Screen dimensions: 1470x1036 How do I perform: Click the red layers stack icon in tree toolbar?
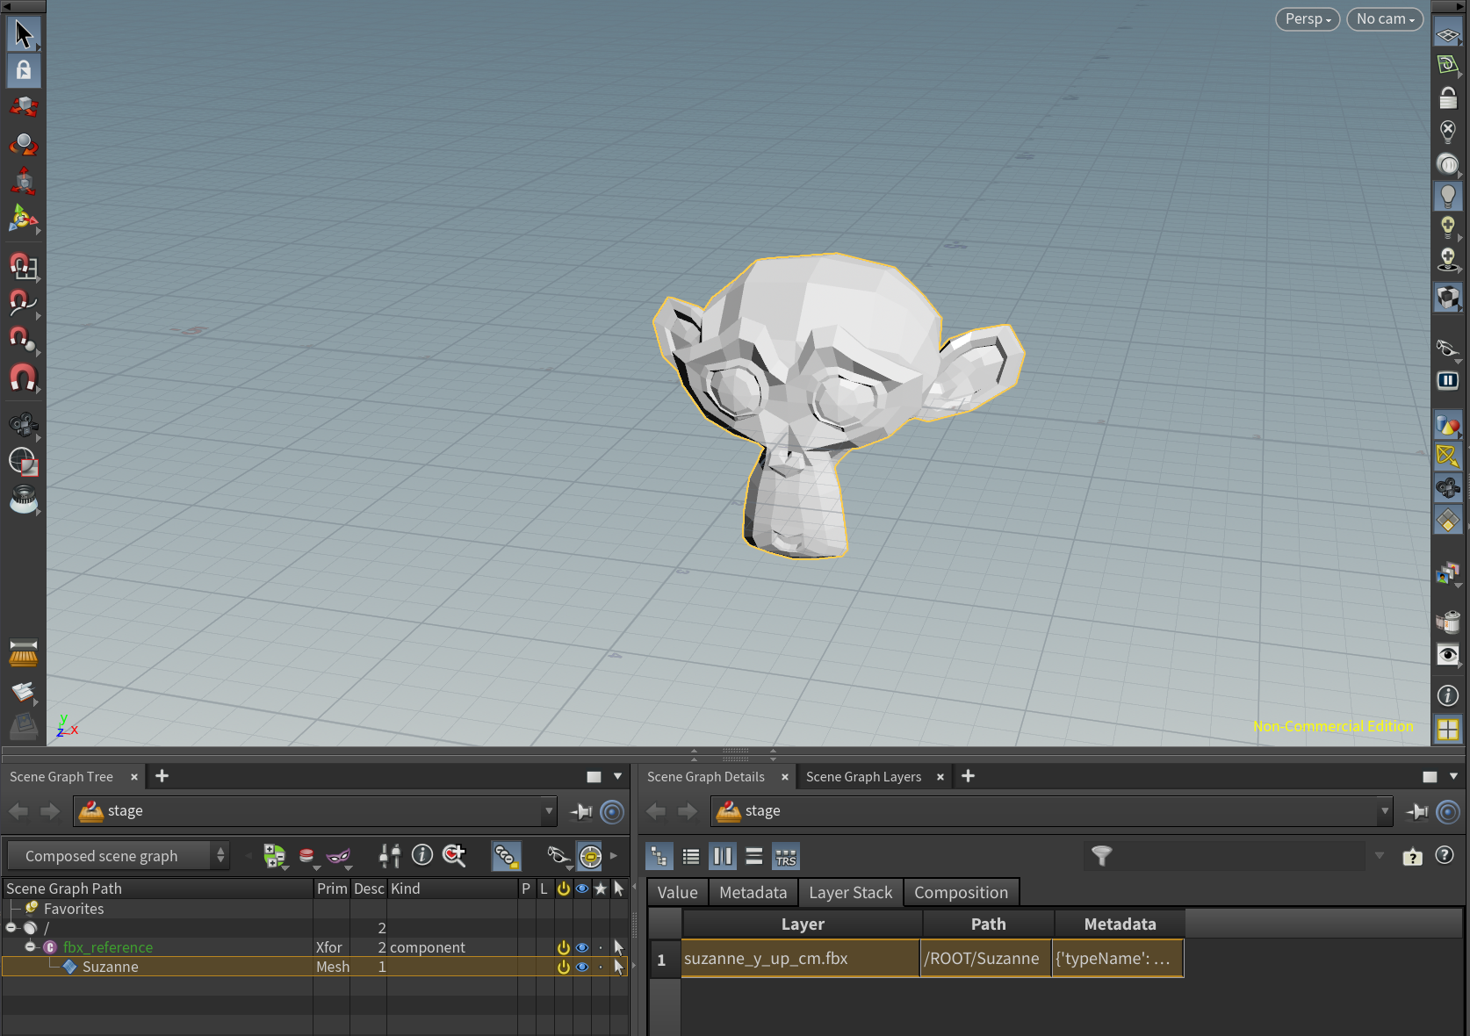click(x=306, y=856)
